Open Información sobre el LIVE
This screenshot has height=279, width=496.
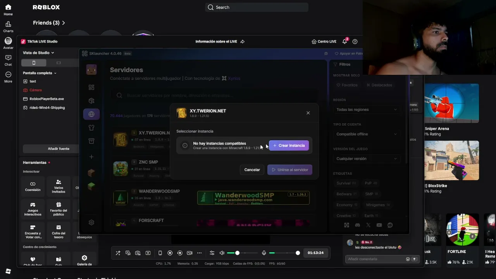tap(220, 41)
